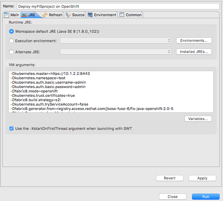Open the Common tab
This screenshot has width=223, height=201.
click(x=133, y=15)
